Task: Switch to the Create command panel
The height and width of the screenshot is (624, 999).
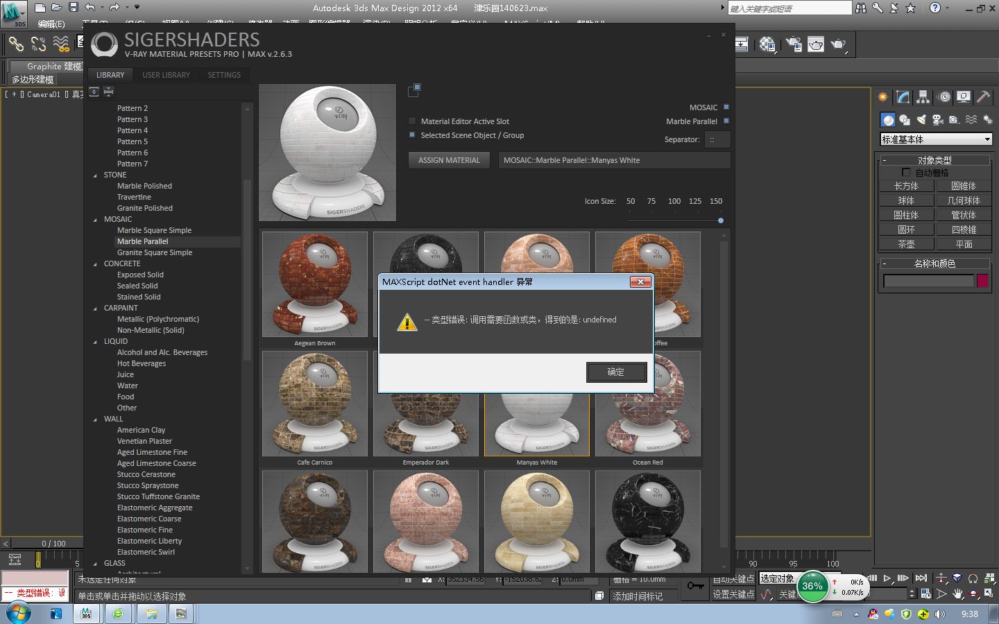Action: click(882, 97)
